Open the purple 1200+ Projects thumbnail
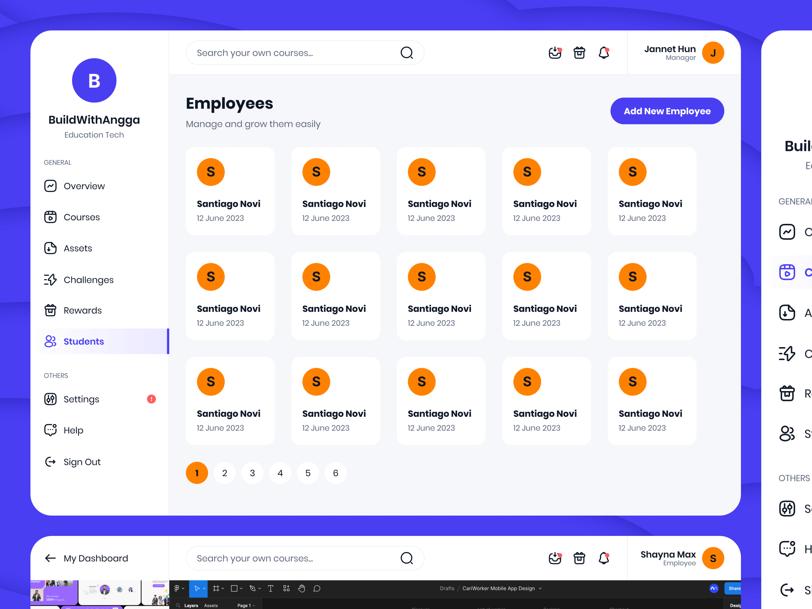812x609 pixels. (x=54, y=593)
